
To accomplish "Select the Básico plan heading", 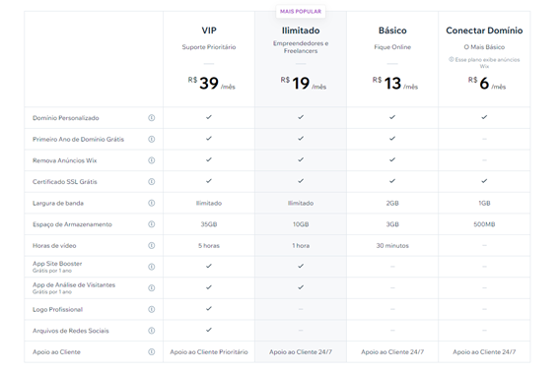I will coord(392,31).
